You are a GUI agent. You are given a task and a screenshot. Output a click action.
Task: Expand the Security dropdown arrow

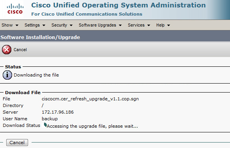pos(71,25)
